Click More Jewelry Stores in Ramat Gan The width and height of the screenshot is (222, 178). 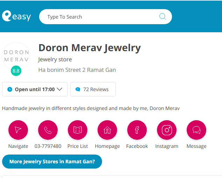52,162
